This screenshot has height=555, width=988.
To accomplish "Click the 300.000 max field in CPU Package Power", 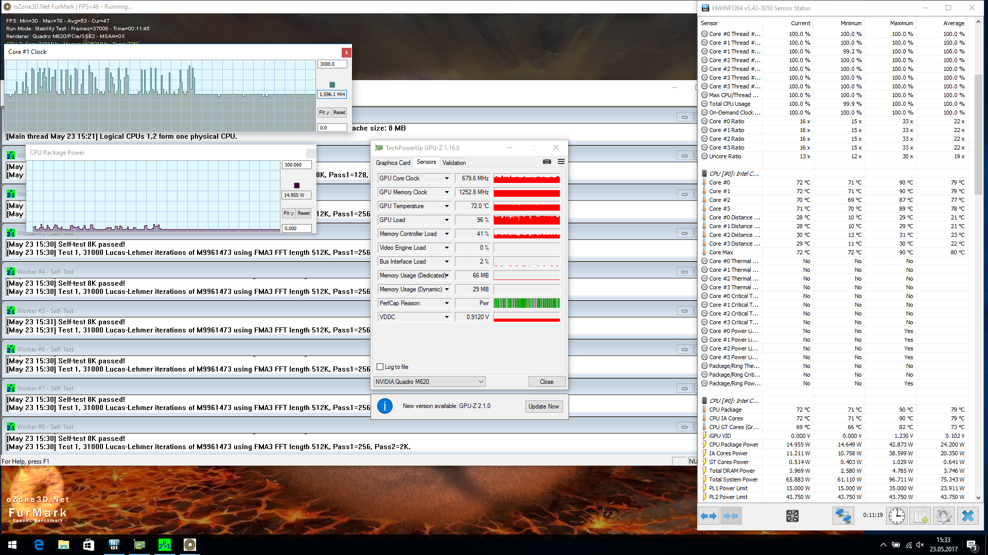I will 296,165.
